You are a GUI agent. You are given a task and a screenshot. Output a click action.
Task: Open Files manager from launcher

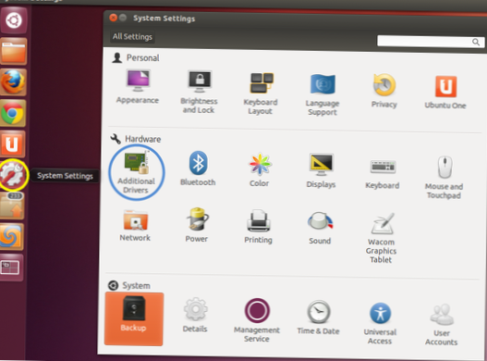[13, 51]
